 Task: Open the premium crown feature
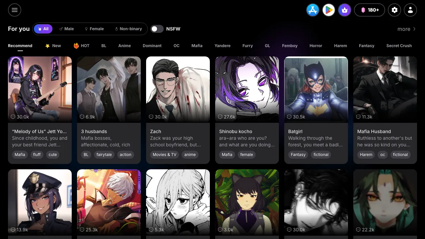click(x=344, y=10)
